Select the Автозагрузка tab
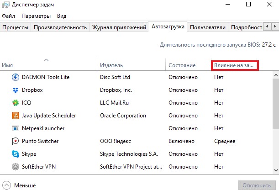The height and width of the screenshot is (196, 279). [168, 26]
